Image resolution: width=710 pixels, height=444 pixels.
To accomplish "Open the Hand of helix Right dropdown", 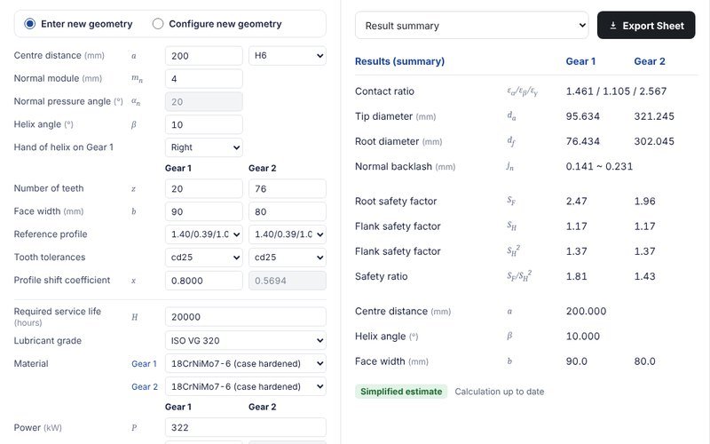I will (x=204, y=147).
